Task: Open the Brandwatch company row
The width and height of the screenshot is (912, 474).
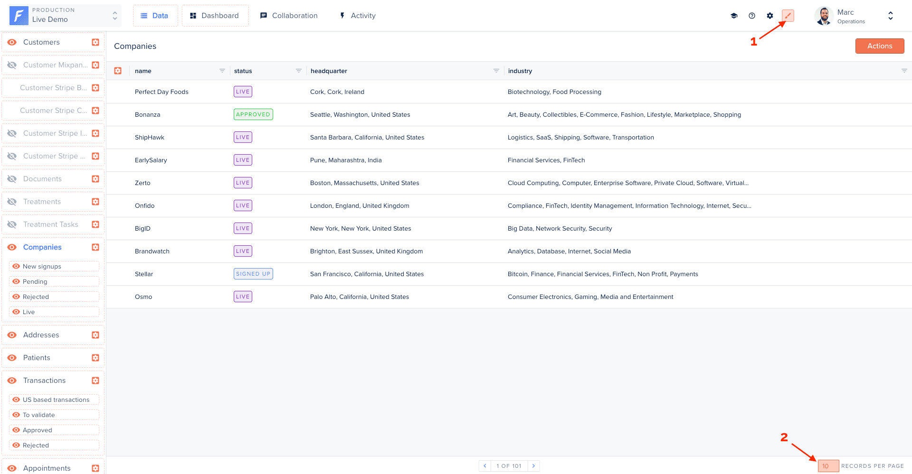Action: 509,251
